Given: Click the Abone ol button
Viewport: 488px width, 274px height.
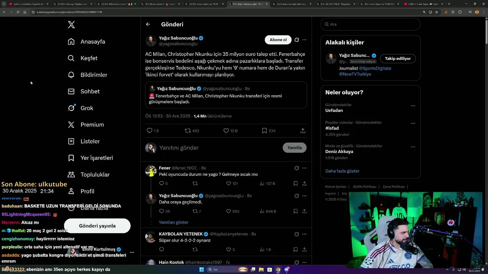Looking at the screenshot, I should click(278, 40).
